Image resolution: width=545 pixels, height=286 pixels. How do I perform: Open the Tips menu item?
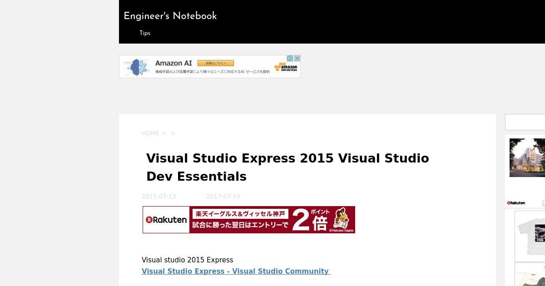point(145,33)
